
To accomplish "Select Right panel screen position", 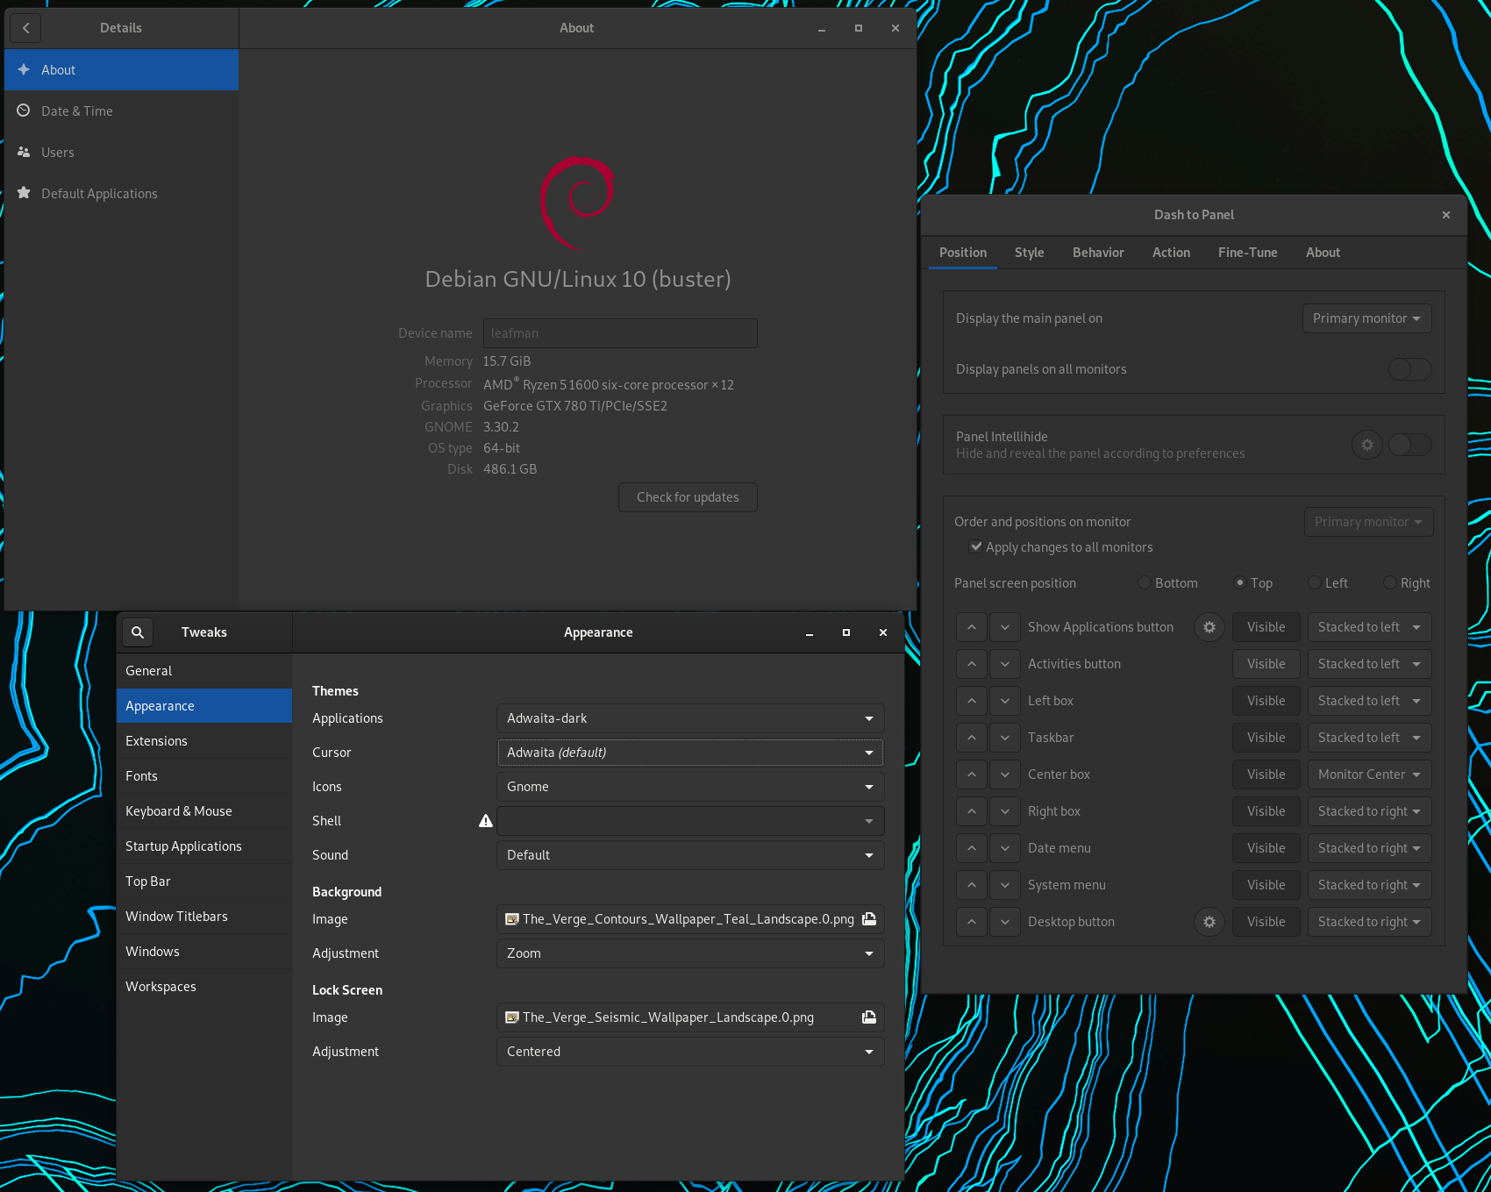I will point(1407,583).
